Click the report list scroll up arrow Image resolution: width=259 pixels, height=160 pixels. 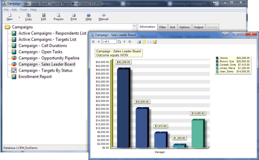point(134,26)
